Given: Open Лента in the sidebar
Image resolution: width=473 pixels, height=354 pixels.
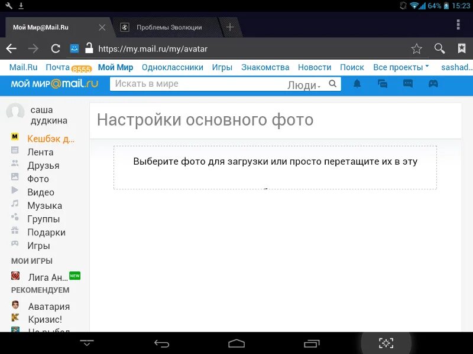Looking at the screenshot, I should [x=40, y=152].
